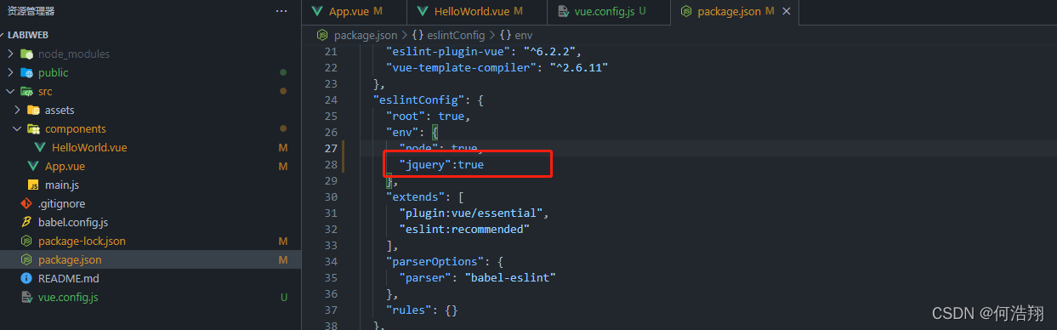Open .gitignore file in explorer
Screen dimensions: 1057x330
[x=62, y=203]
